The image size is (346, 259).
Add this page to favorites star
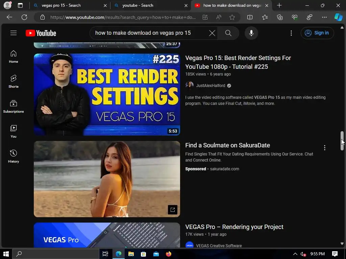point(232,17)
